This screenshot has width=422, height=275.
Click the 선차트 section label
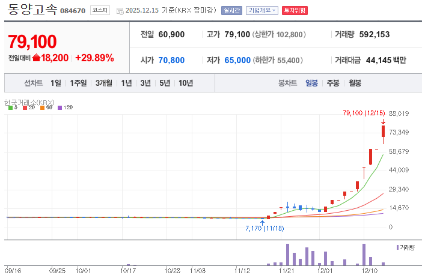[x=34, y=83]
